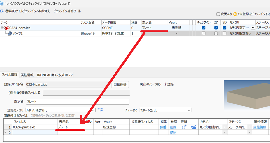Switch to the ファイル情報 tab
This screenshot has height=143, width=270.
9,75
